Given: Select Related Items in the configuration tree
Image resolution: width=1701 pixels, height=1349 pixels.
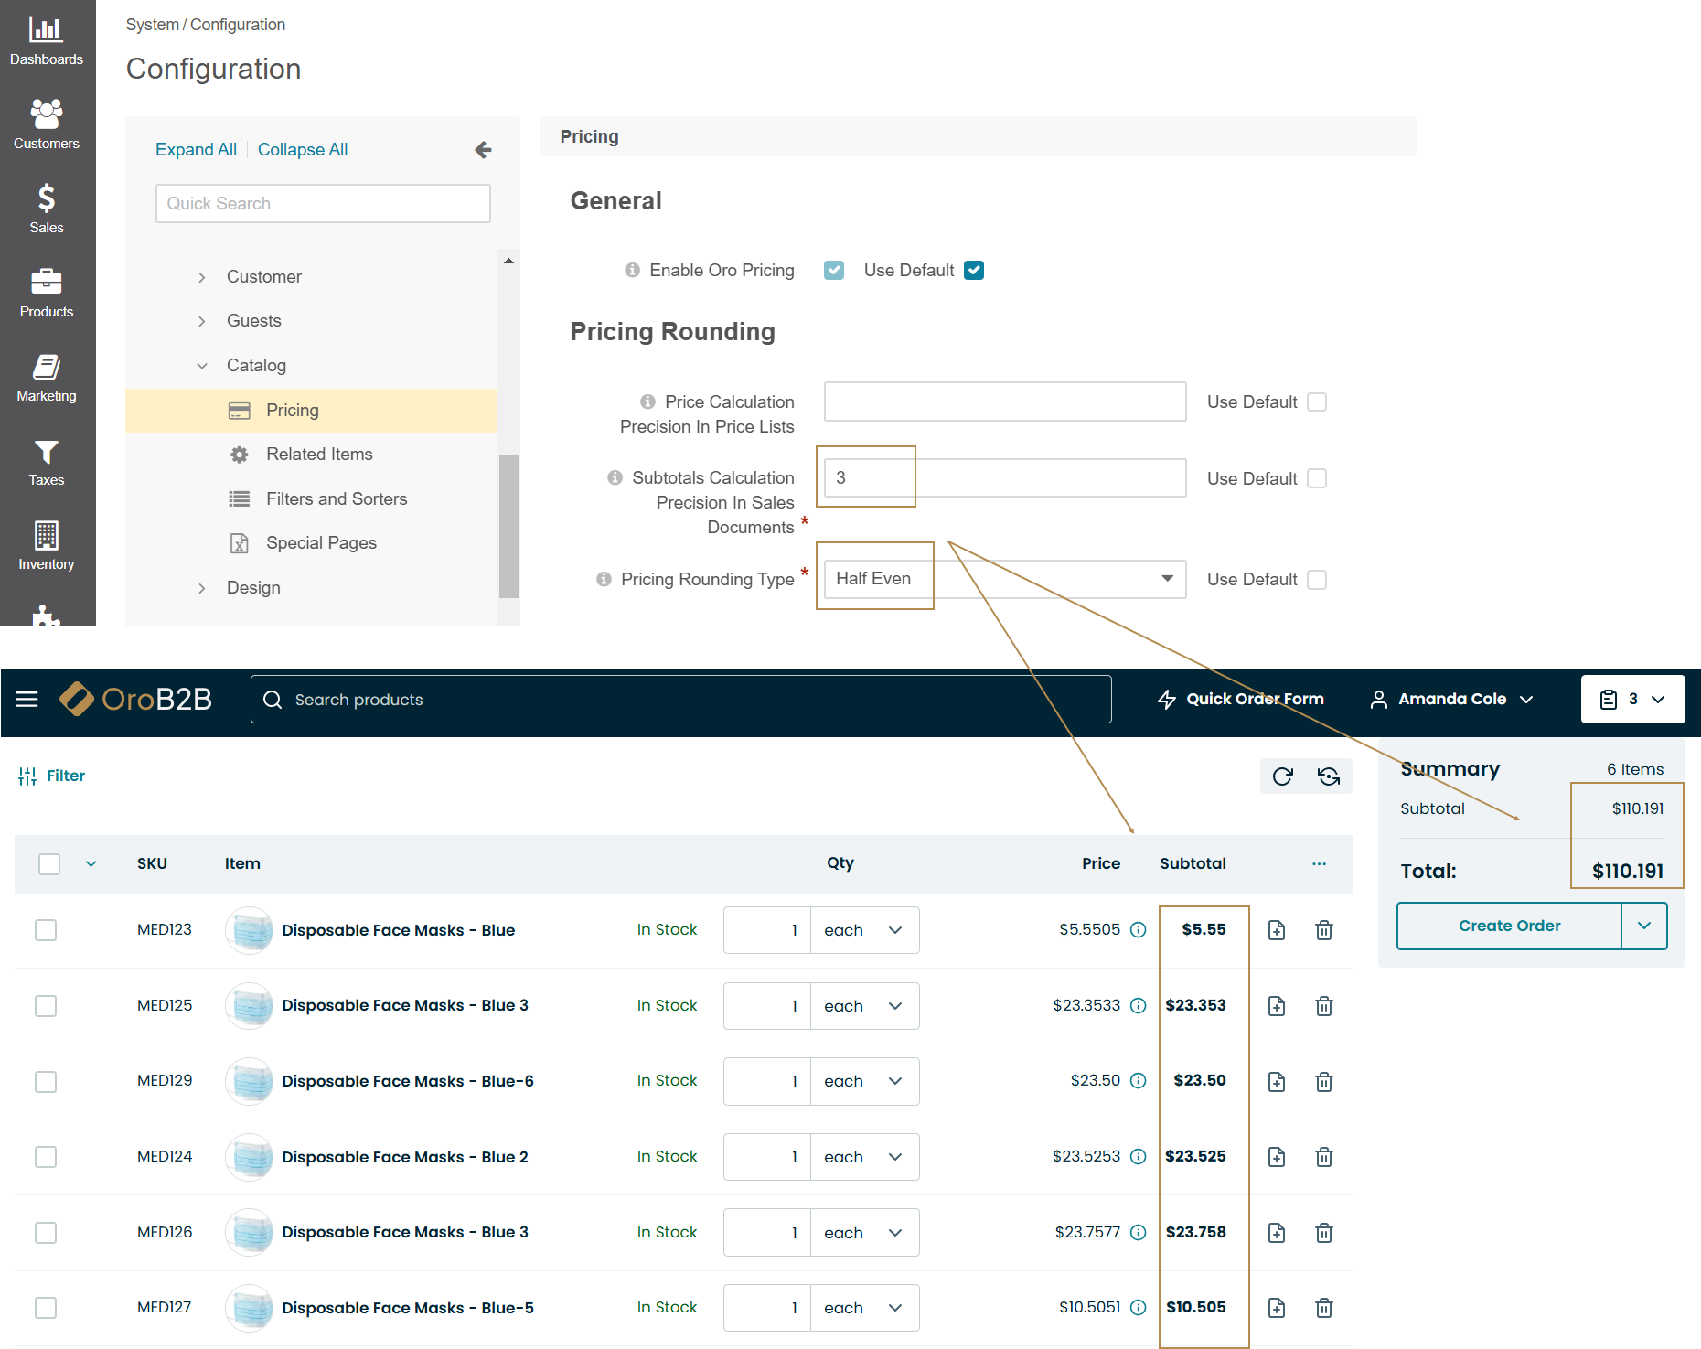Looking at the screenshot, I should point(319,455).
